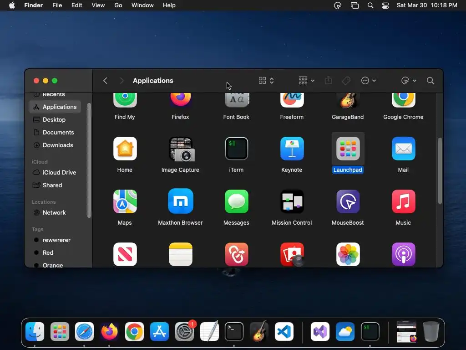Viewport: 466px width, 350px height.
Task: Open the Group By dropdown
Action: 306,81
